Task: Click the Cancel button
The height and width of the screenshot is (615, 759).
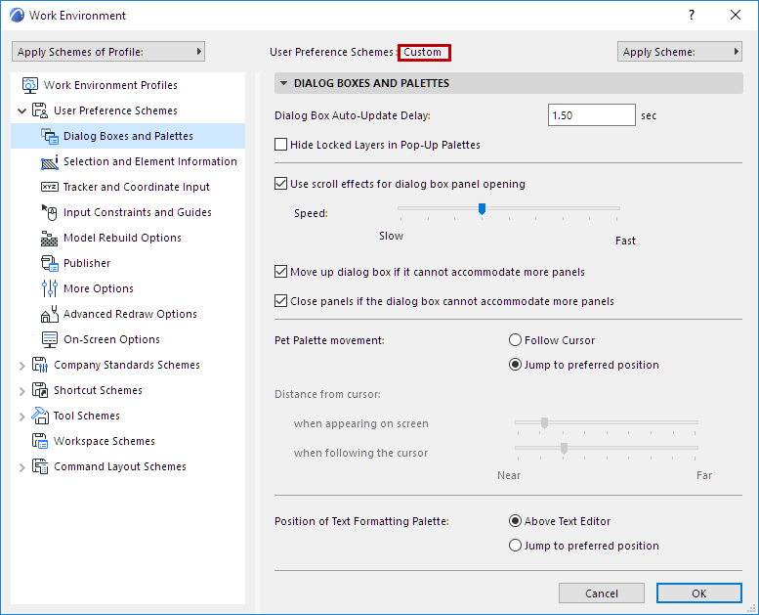Action: (602, 593)
